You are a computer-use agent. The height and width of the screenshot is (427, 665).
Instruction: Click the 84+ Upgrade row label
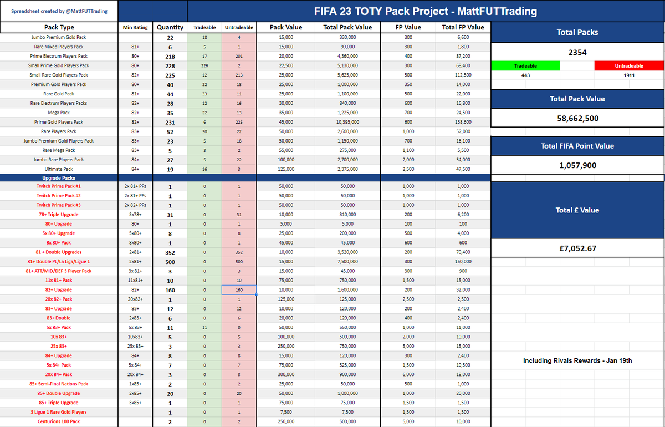click(x=59, y=356)
